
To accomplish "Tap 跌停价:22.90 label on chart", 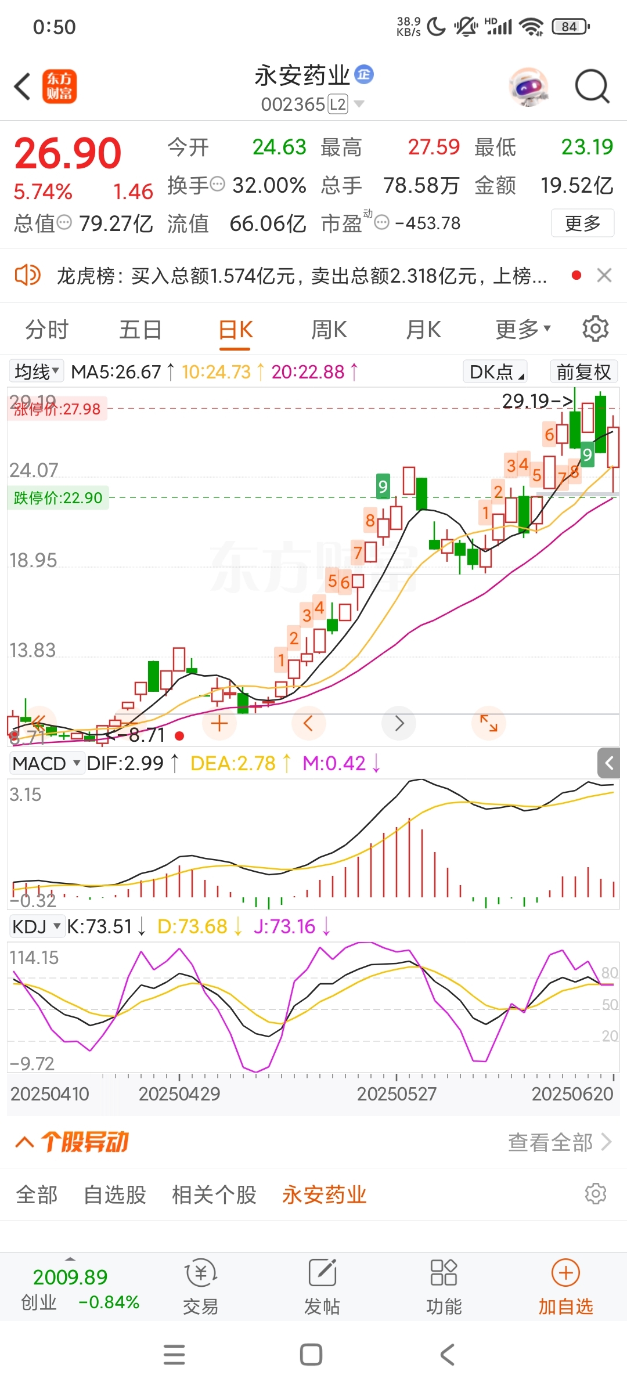I will 58,498.
